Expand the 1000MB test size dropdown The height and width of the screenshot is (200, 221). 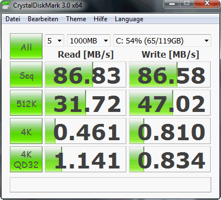pos(89,41)
